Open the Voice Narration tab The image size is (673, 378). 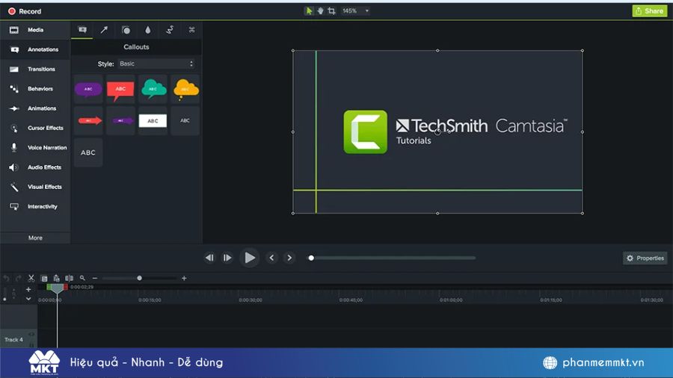coord(35,148)
